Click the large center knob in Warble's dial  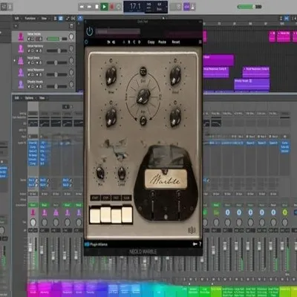pos(143,97)
